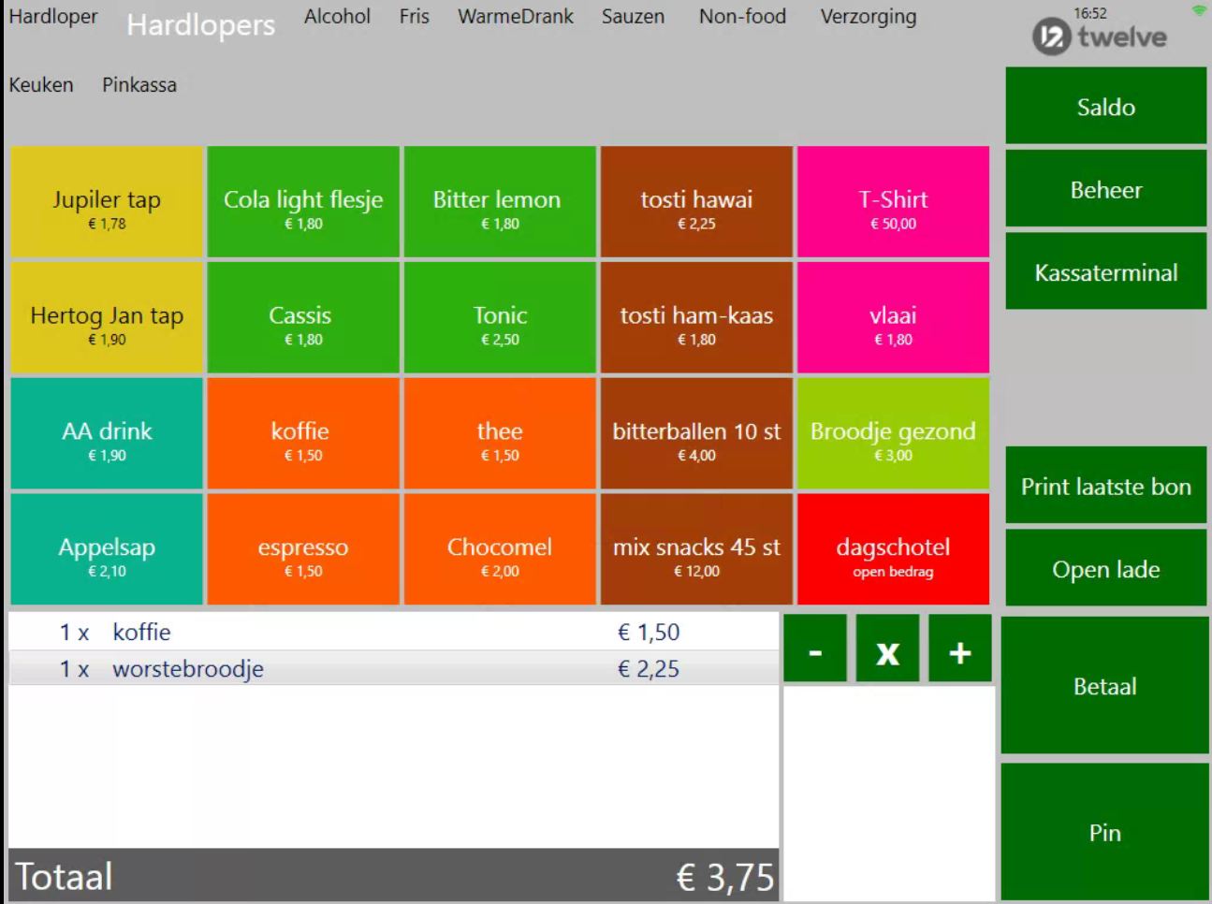1212x904 pixels.
Task: Add tosti hawai to the order
Action: pyautogui.click(x=696, y=202)
